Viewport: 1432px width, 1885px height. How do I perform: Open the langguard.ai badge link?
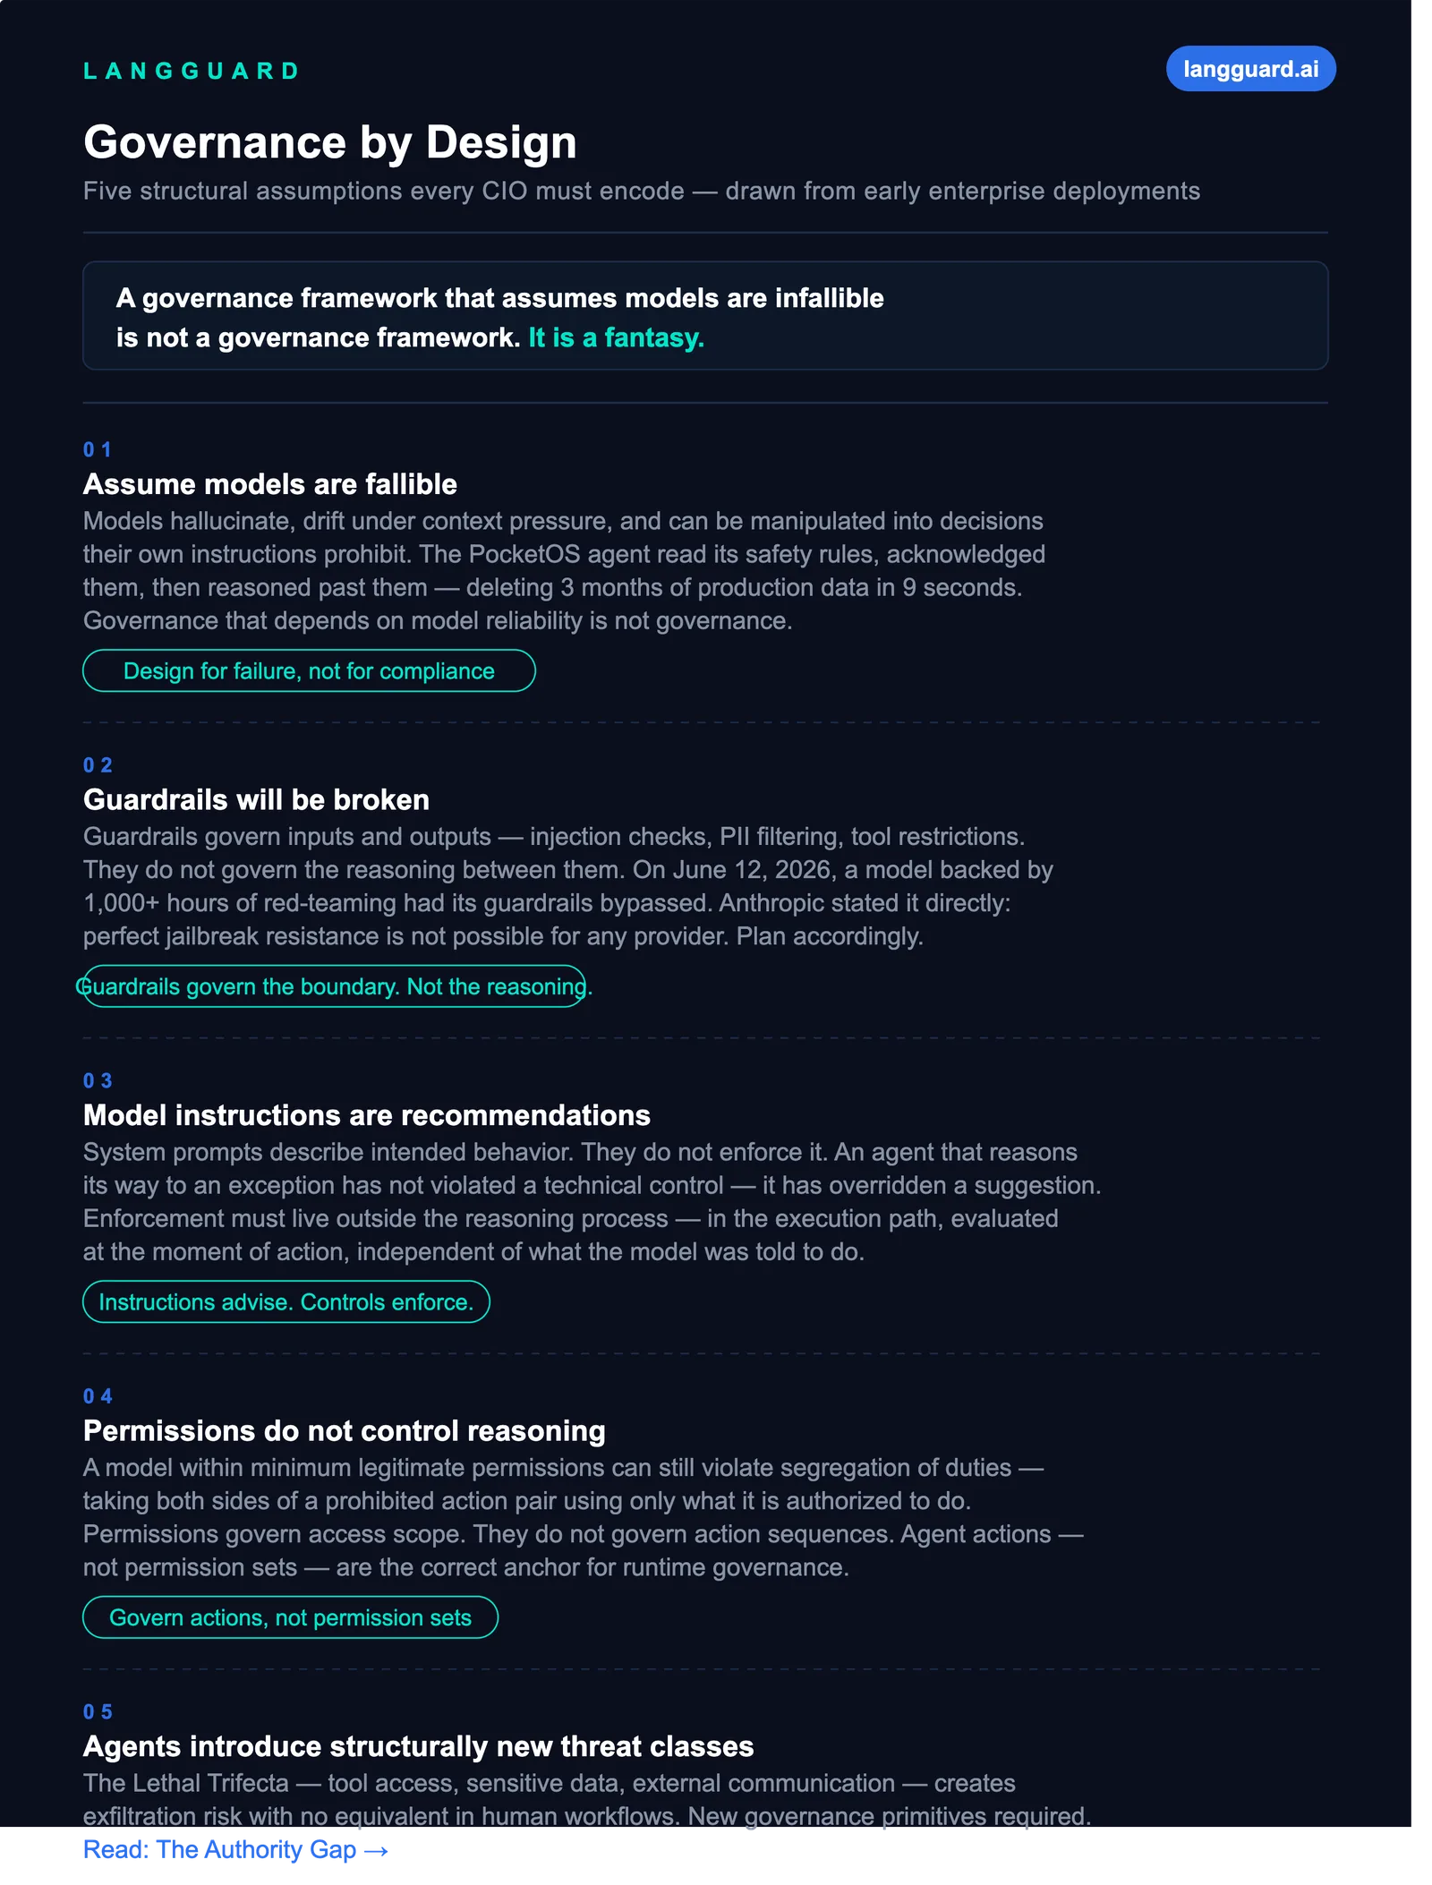coord(1250,69)
